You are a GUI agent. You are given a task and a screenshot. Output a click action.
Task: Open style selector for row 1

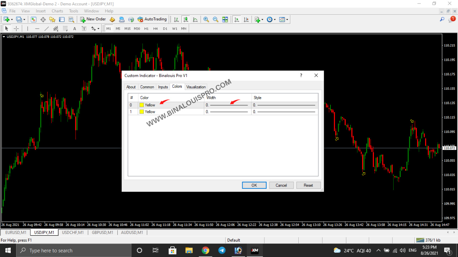pos(285,112)
